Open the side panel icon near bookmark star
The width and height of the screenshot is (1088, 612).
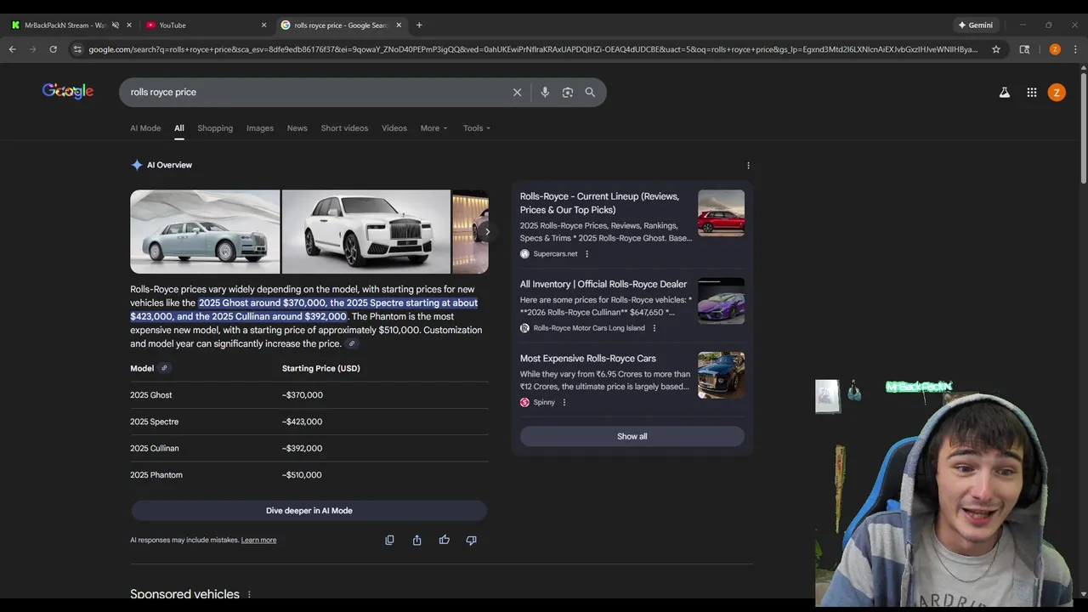tap(1024, 49)
